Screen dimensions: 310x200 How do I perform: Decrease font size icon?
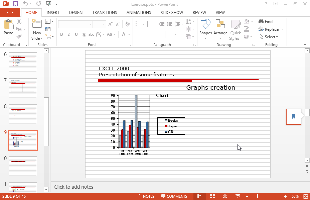tap(118, 24)
